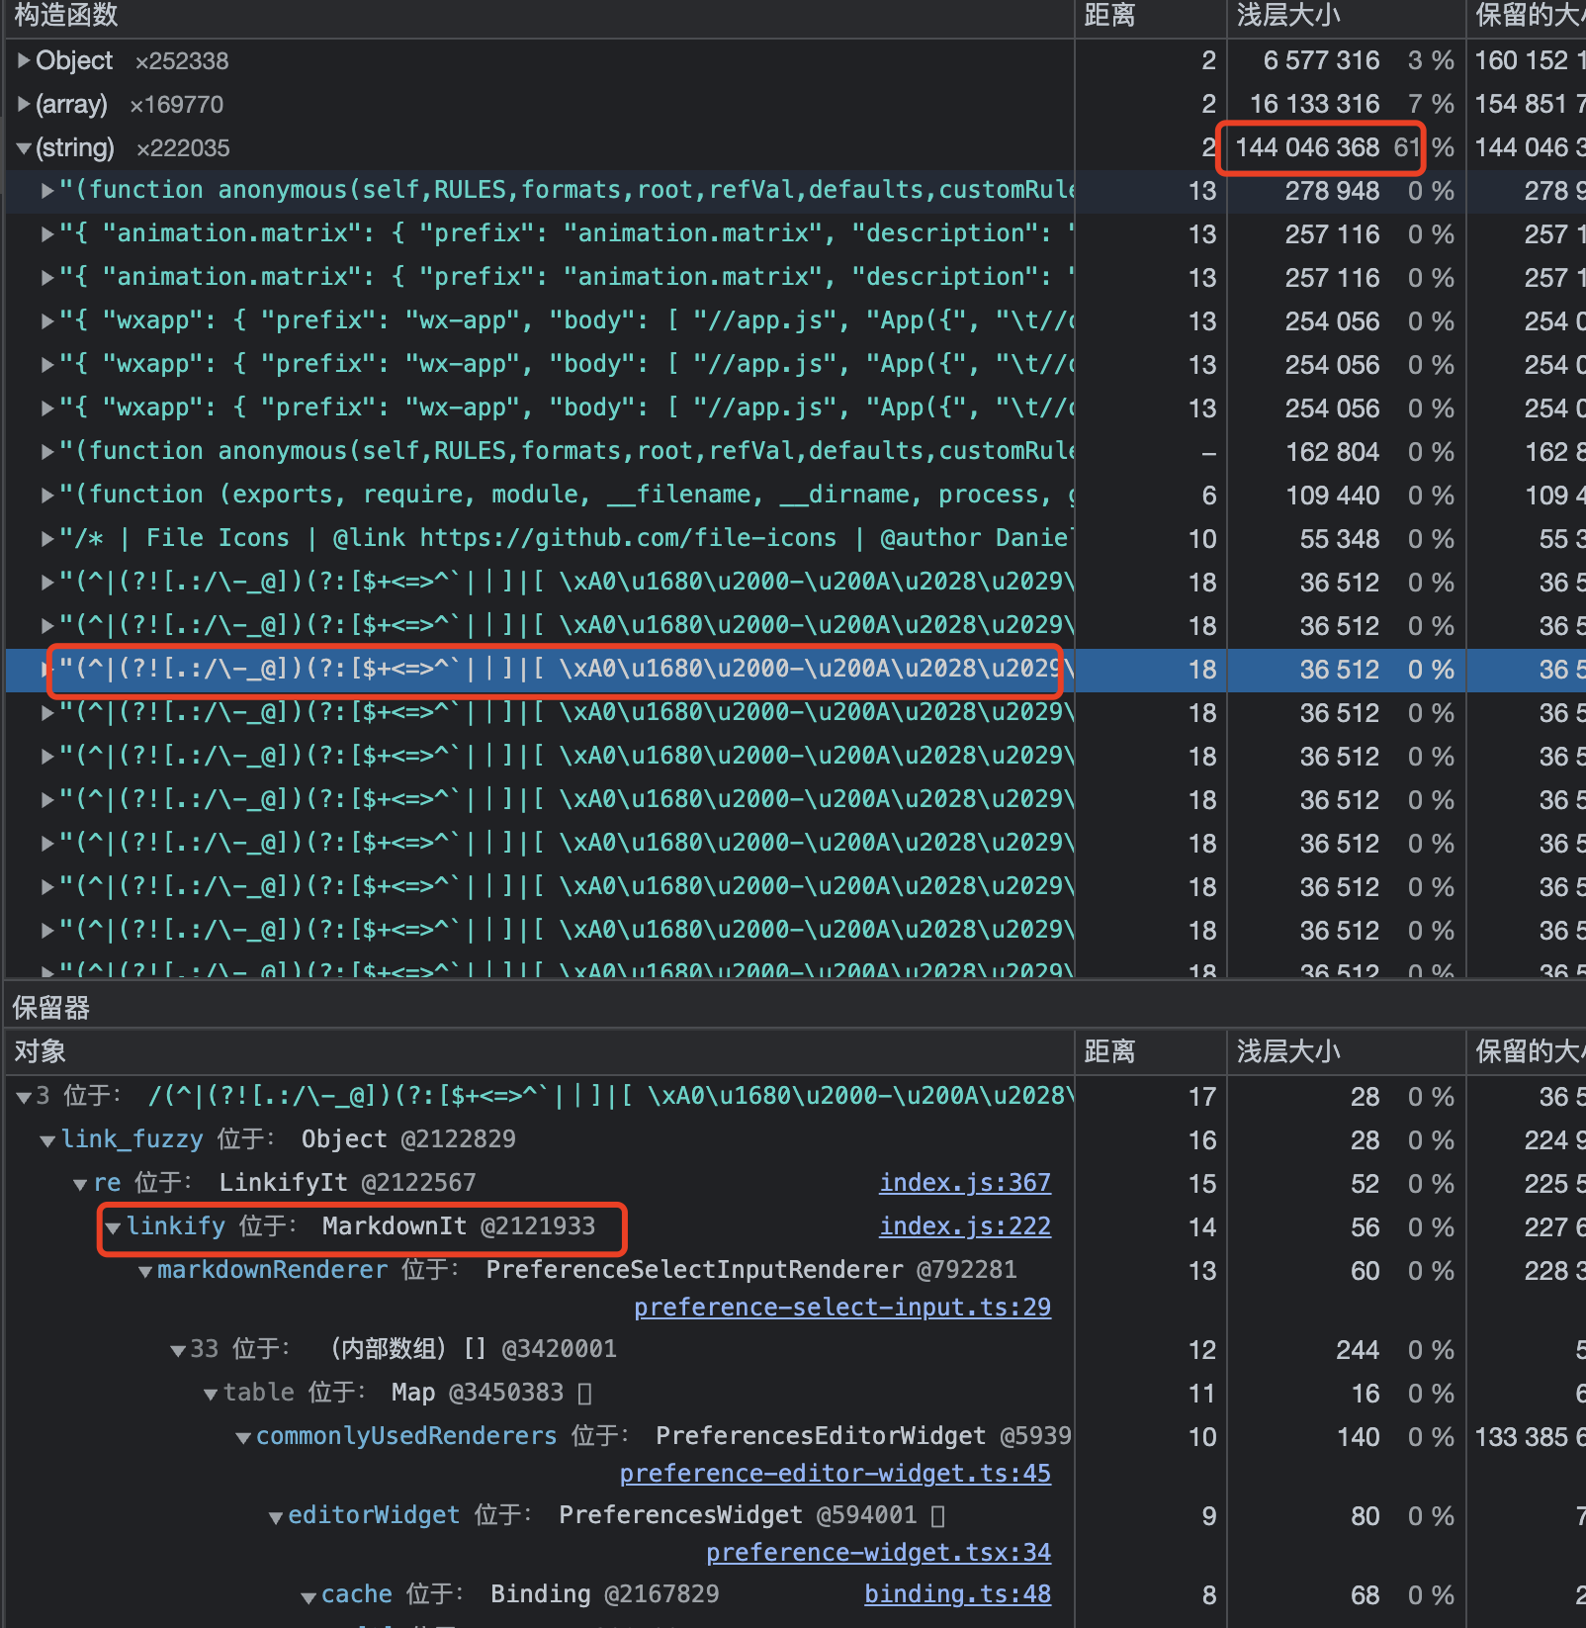Collapse the editorWidget retainer node

pyautogui.click(x=276, y=1514)
